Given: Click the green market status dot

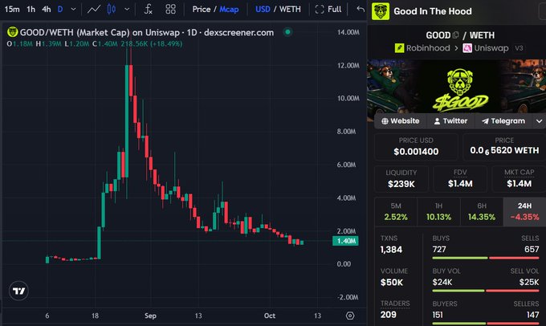Looking at the screenshot, I should click(x=287, y=32).
